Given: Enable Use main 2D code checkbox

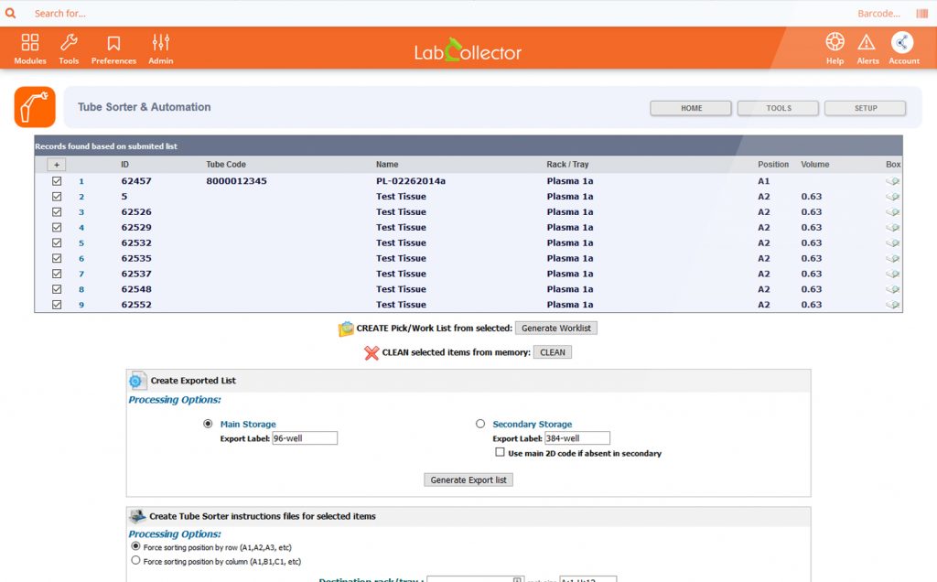Looking at the screenshot, I should tap(500, 452).
